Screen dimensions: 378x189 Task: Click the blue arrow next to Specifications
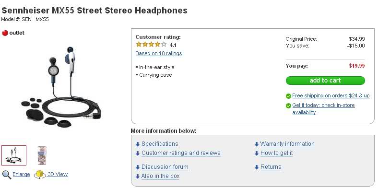pyautogui.click(x=138, y=144)
